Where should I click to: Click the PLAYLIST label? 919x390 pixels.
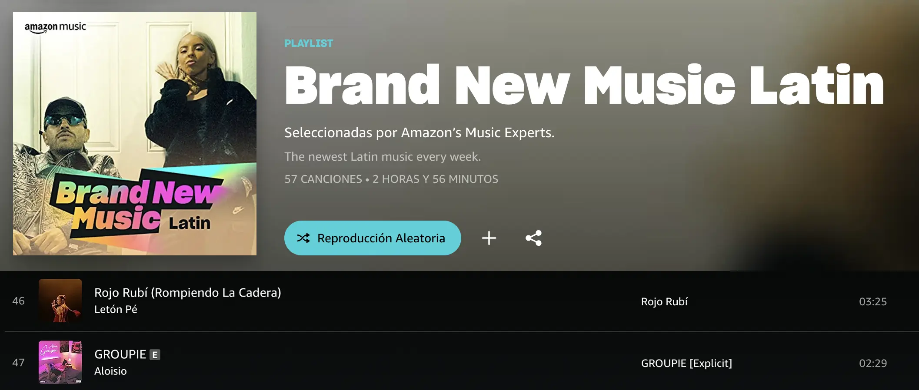309,43
